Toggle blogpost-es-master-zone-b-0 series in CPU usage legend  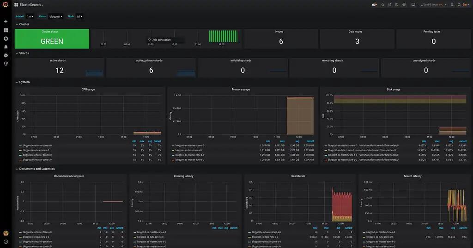point(37,155)
